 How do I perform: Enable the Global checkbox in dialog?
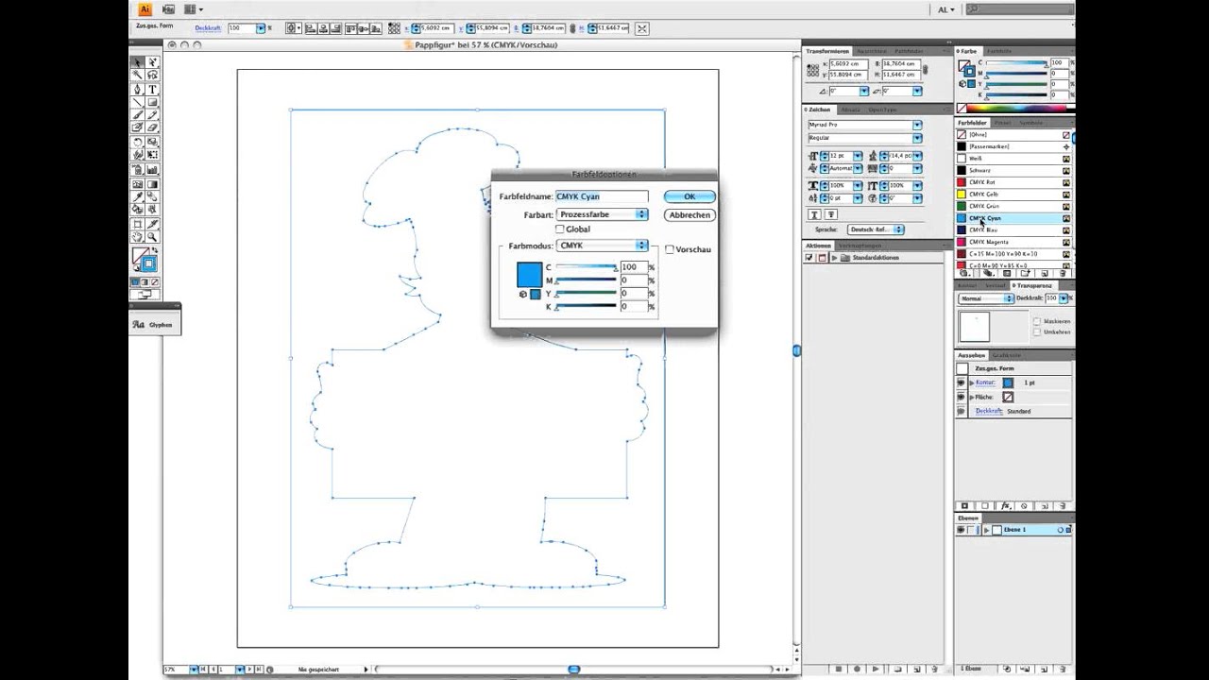tap(560, 229)
